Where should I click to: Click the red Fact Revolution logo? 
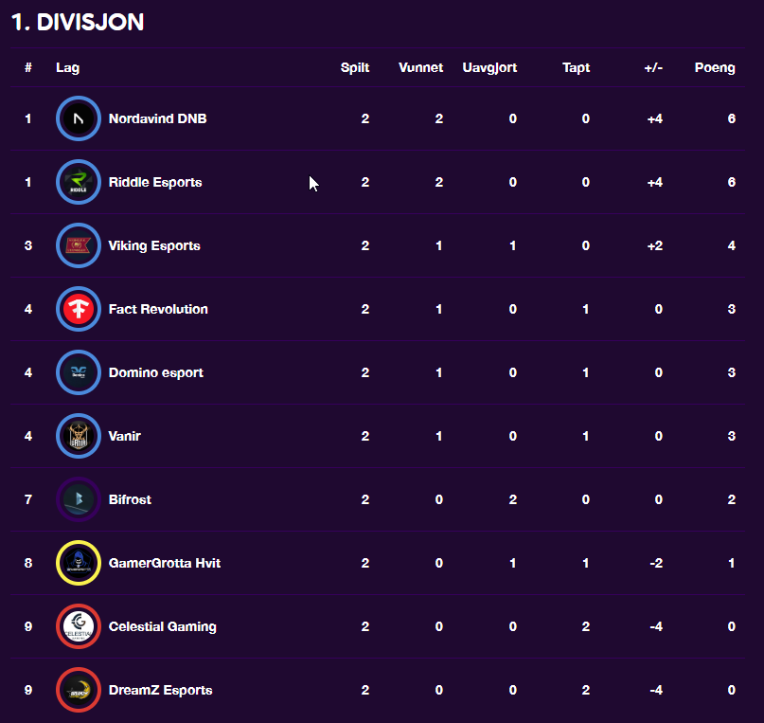click(x=79, y=309)
